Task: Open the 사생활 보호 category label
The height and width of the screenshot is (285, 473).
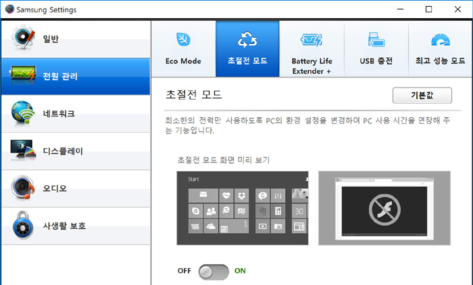Action: coord(64,226)
